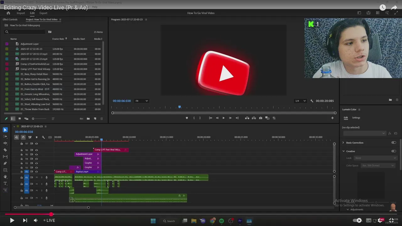Select the Adjustment Layer clip on V5
The height and width of the screenshot is (226, 402).
click(x=88, y=154)
